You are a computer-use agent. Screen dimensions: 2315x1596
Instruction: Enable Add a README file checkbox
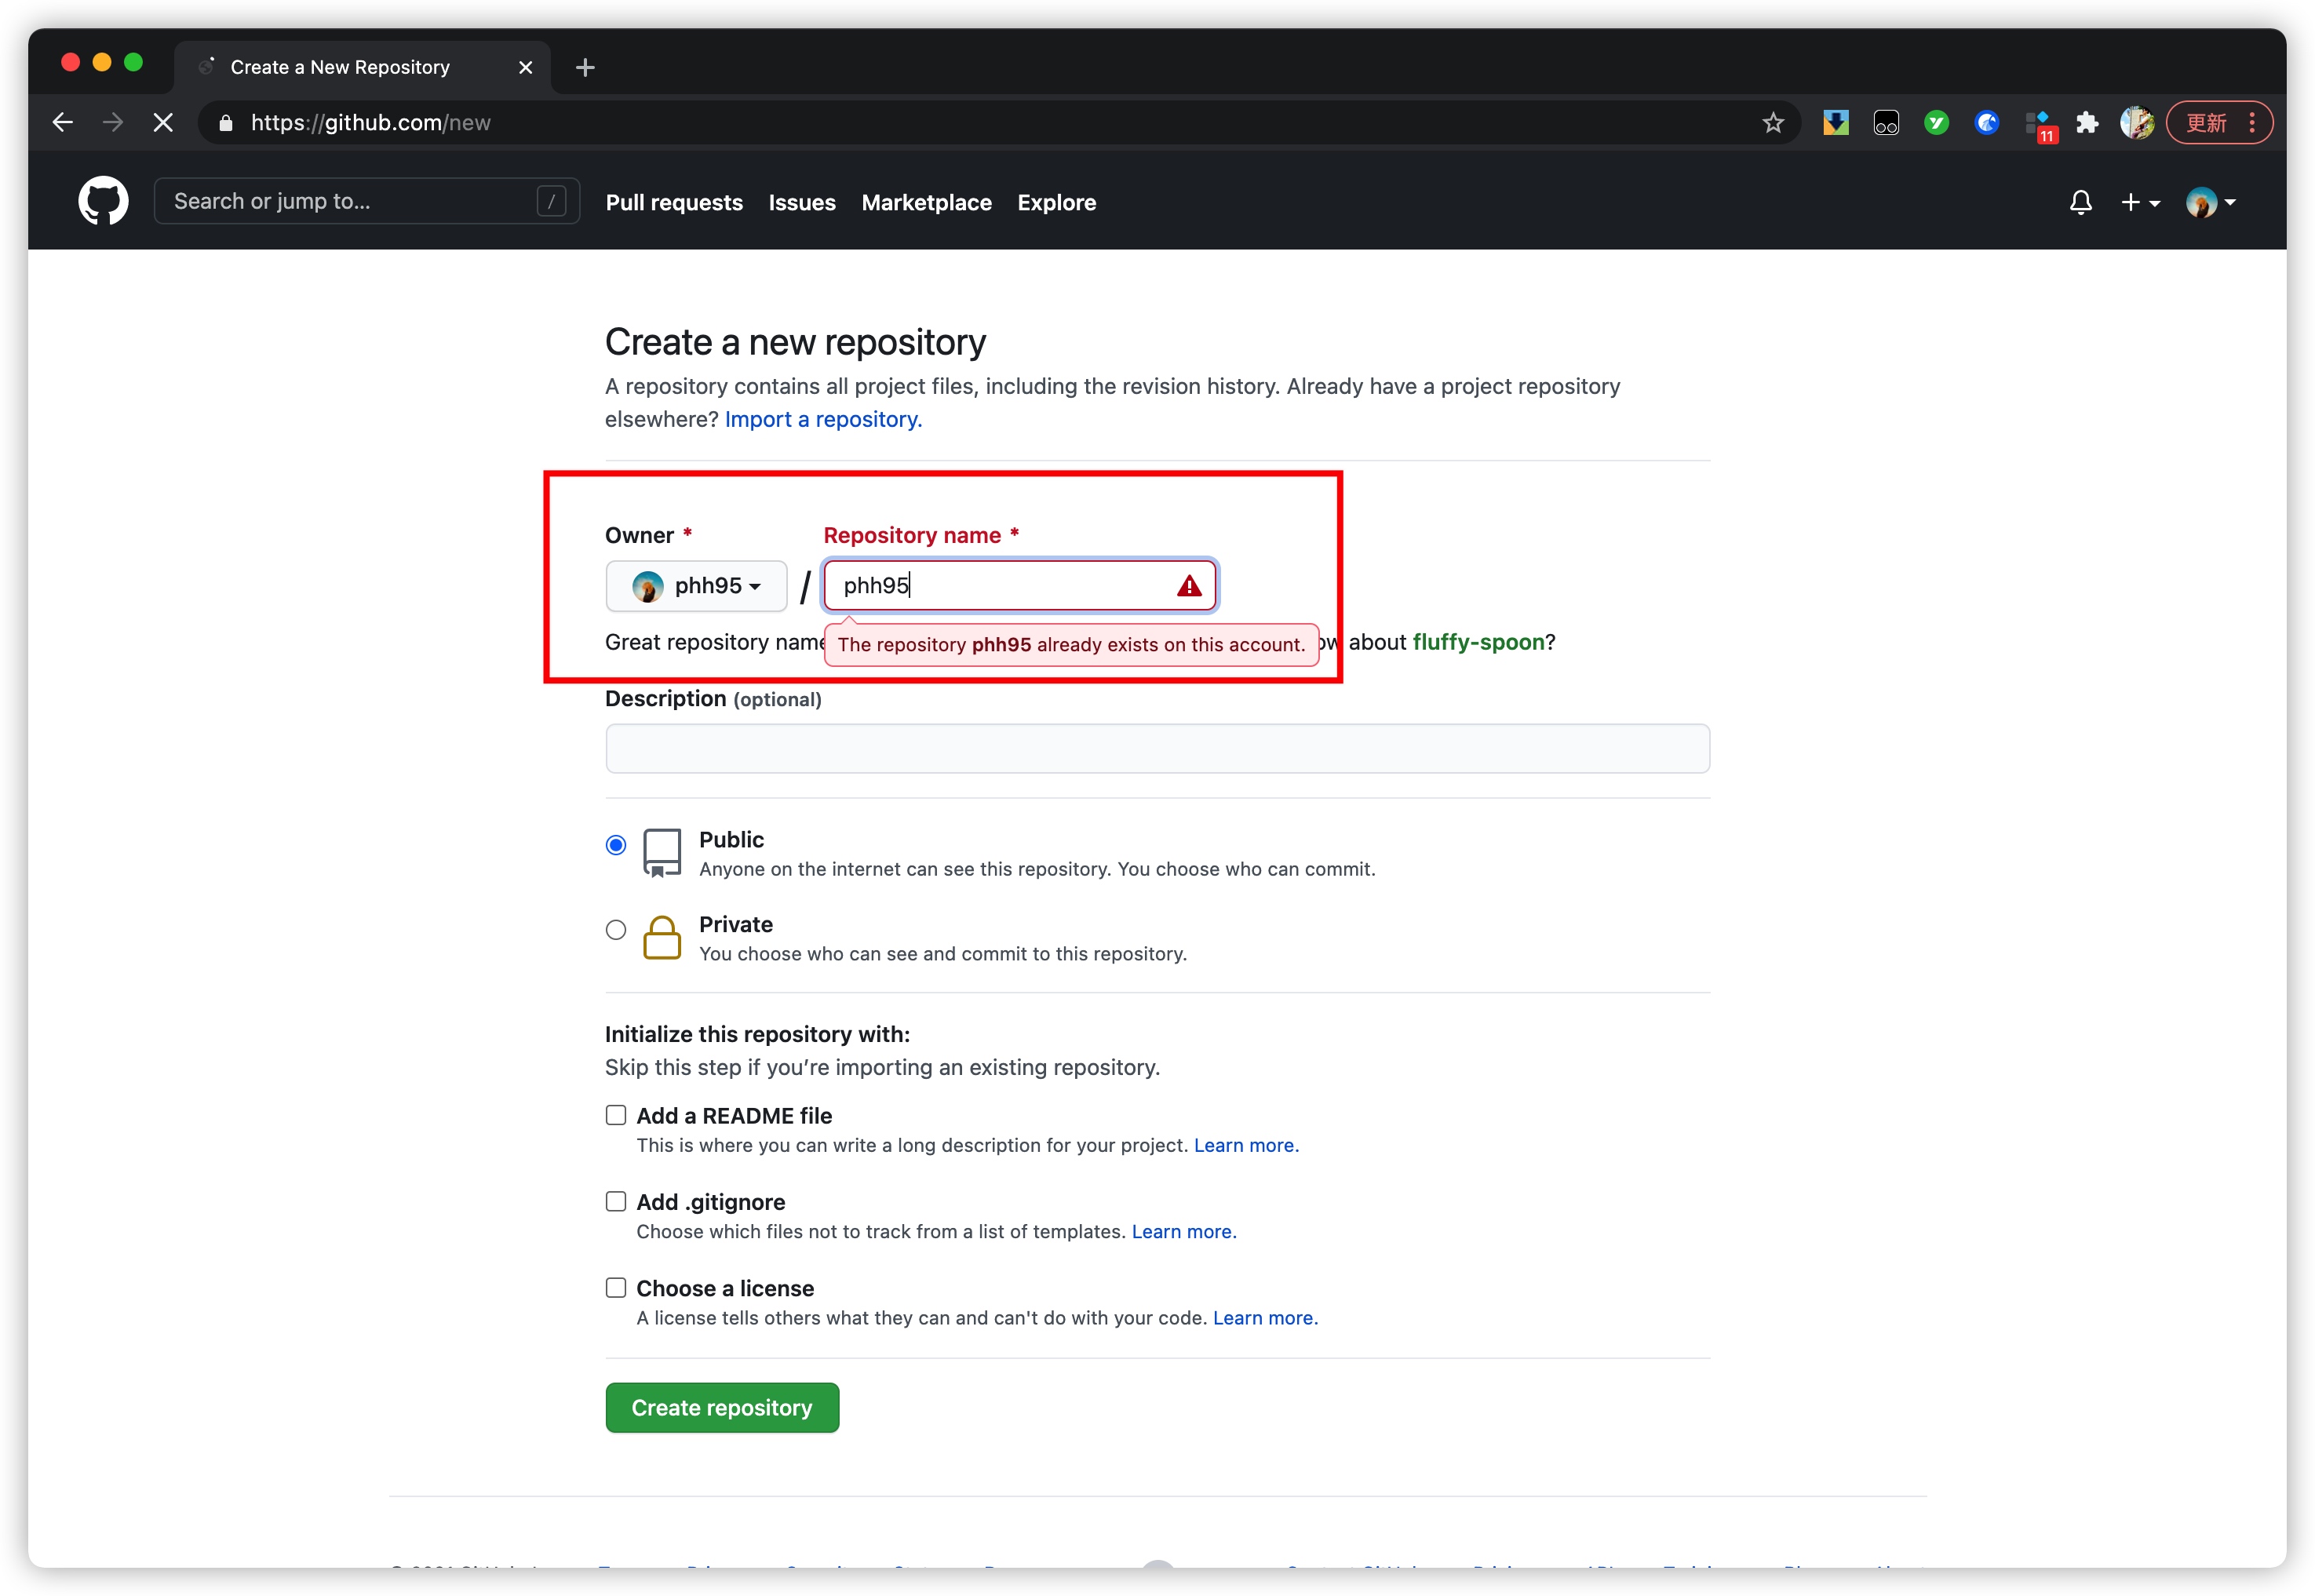[616, 1115]
